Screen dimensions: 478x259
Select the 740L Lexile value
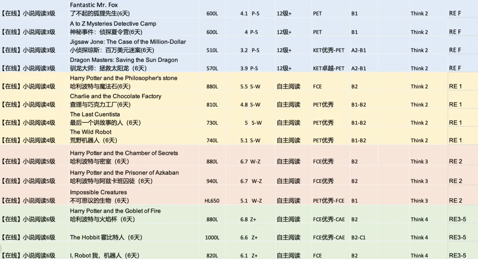tap(212, 141)
